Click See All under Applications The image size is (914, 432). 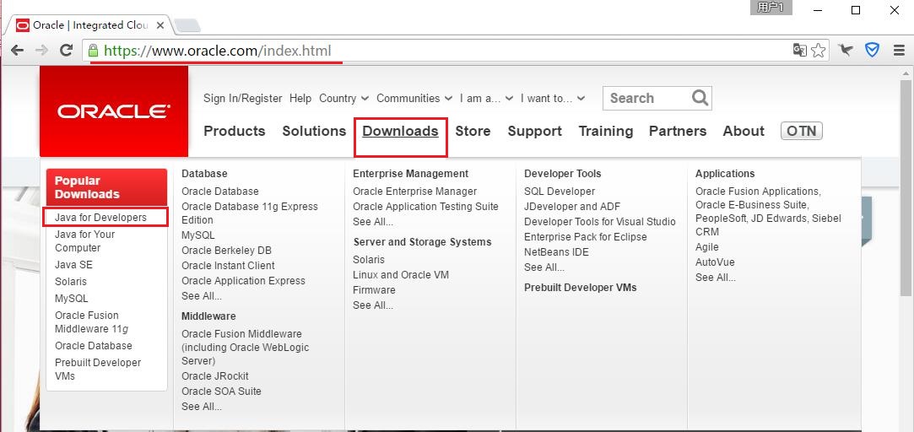tap(715, 278)
